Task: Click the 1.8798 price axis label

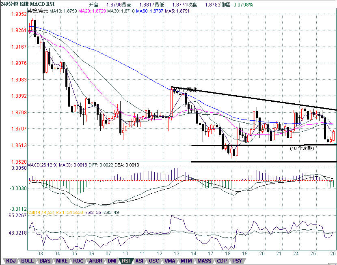Action: 19,112
